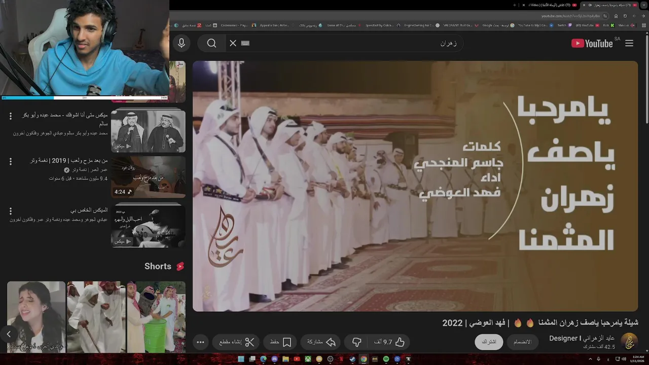Open Spotify from the taskbar

pyautogui.click(x=386, y=359)
